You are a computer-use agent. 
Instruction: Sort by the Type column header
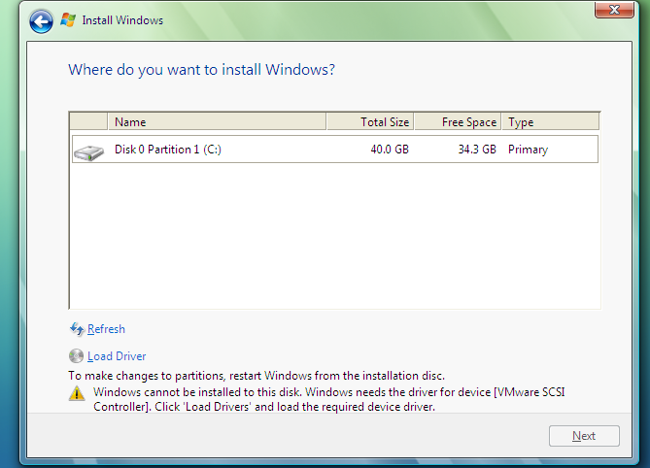(x=551, y=121)
